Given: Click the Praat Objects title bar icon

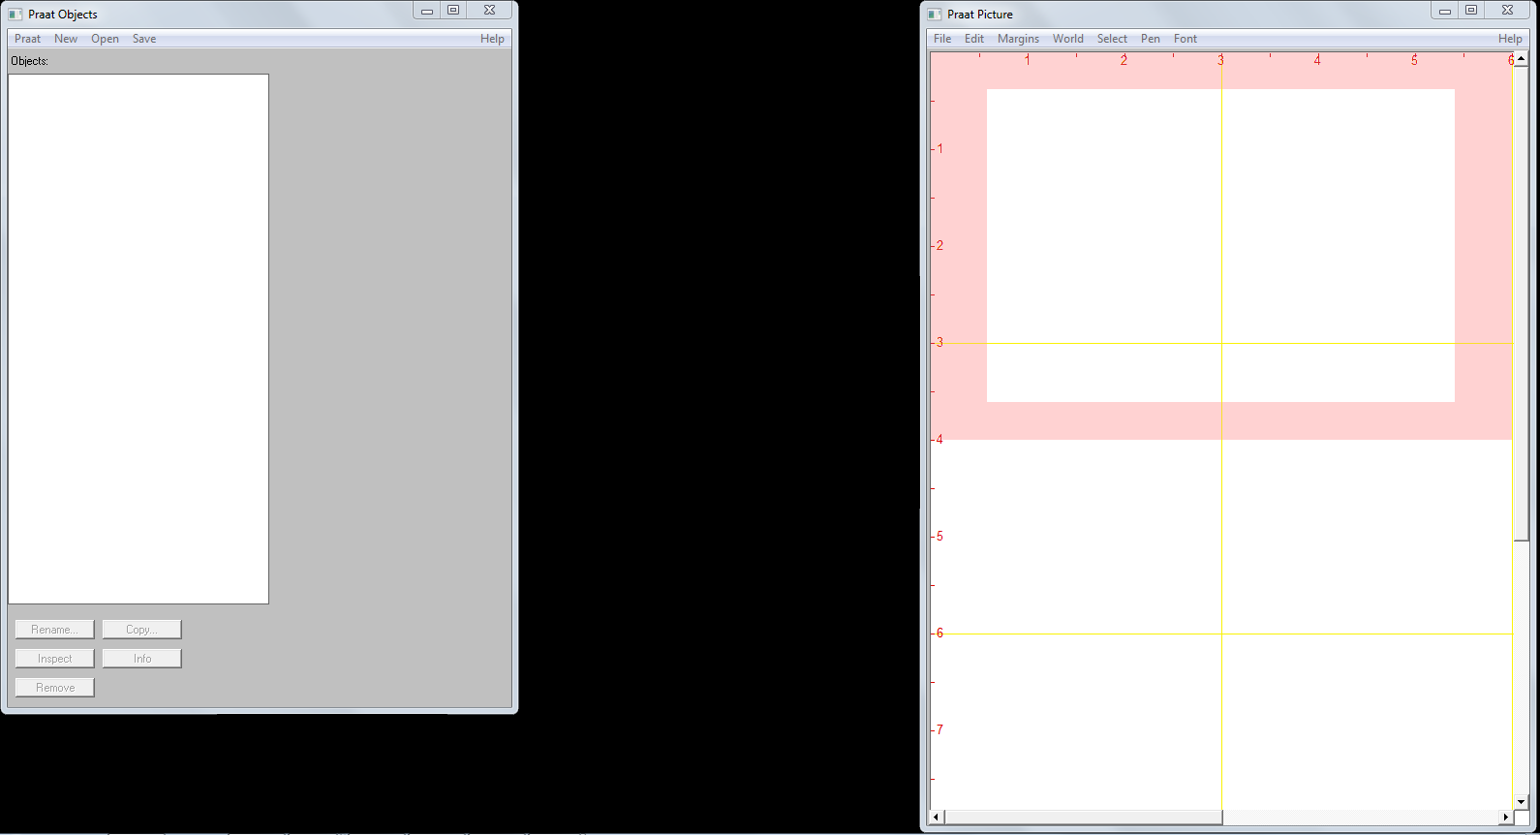Looking at the screenshot, I should [15, 15].
